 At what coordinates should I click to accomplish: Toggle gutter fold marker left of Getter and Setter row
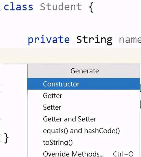coord(1,121)
